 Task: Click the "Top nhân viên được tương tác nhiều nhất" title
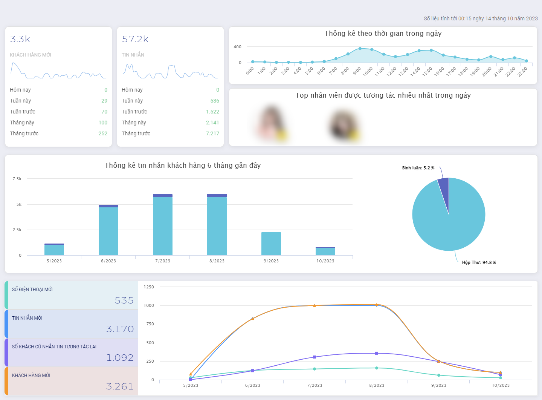pyautogui.click(x=383, y=95)
